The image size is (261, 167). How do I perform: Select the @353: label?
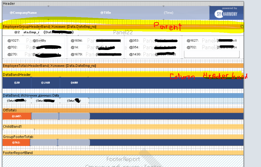[134, 40]
